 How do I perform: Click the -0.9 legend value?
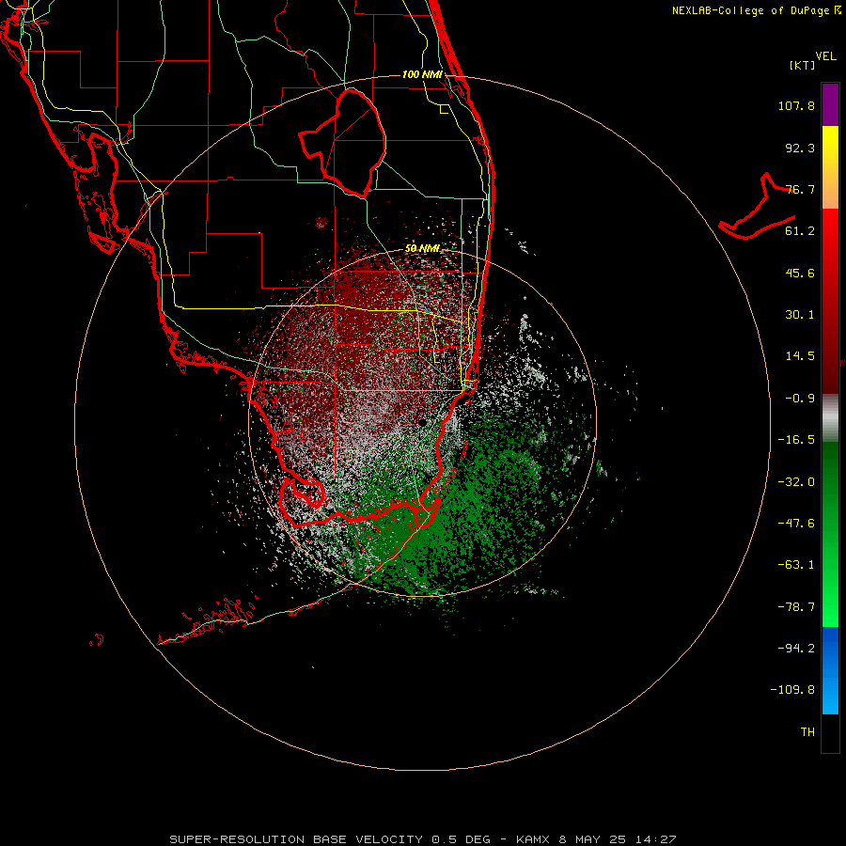(x=800, y=399)
